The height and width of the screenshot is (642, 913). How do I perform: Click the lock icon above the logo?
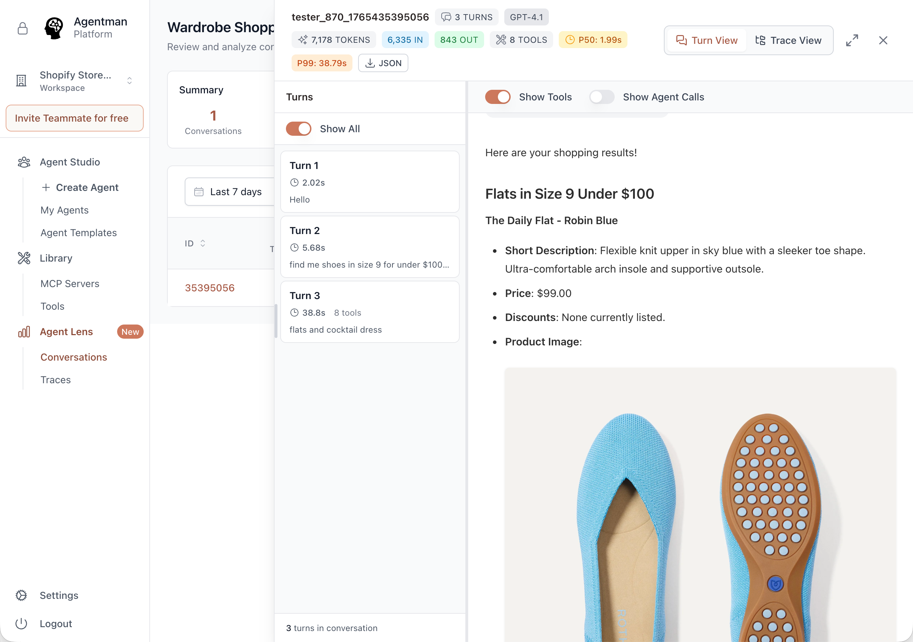(22, 28)
